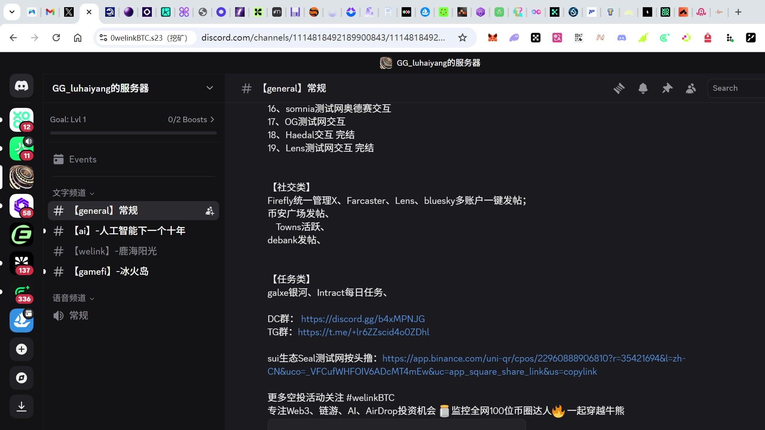The width and height of the screenshot is (765, 430).
Task: Open 【ai】-人工智能下一个十年 channel
Action: [x=133, y=231]
